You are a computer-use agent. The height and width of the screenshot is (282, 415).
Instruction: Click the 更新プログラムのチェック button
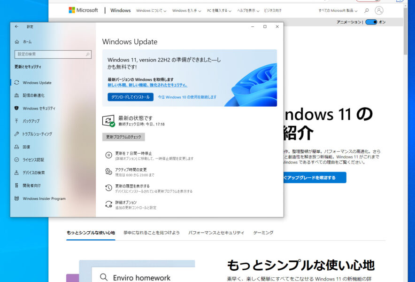(123, 137)
